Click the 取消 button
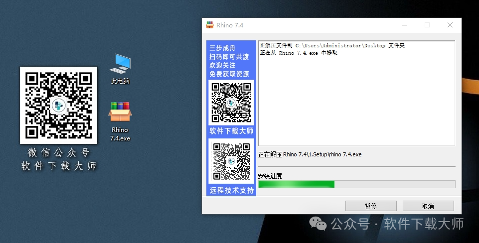This screenshot has height=243, width=479. [x=428, y=206]
